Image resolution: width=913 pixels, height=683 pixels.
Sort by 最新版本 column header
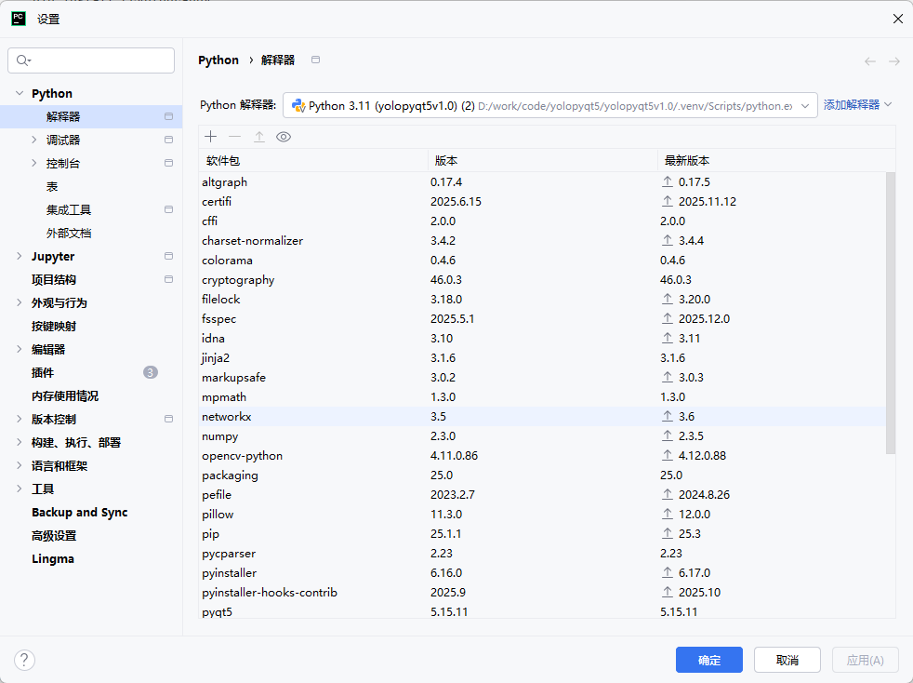[776, 160]
